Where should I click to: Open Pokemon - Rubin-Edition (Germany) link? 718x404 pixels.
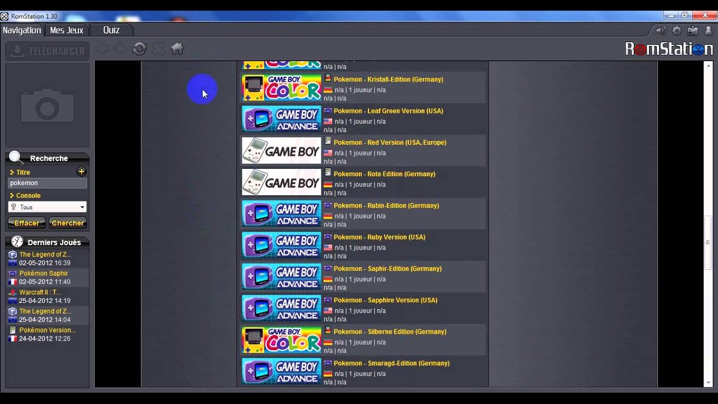pos(386,205)
